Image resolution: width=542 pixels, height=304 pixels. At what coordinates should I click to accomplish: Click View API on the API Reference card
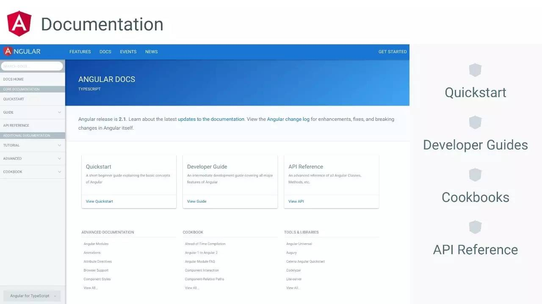296,201
